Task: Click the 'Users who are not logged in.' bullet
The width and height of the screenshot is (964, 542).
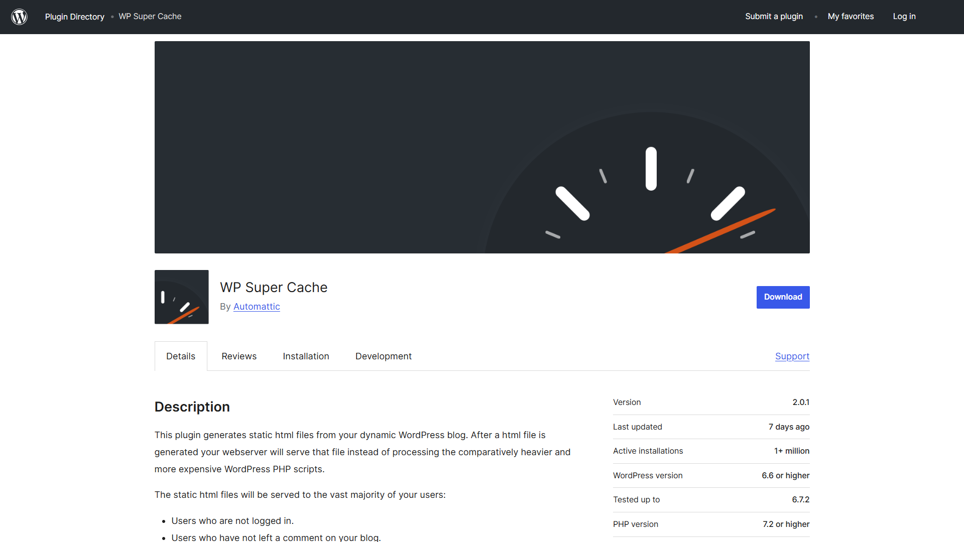Action: coord(232,521)
